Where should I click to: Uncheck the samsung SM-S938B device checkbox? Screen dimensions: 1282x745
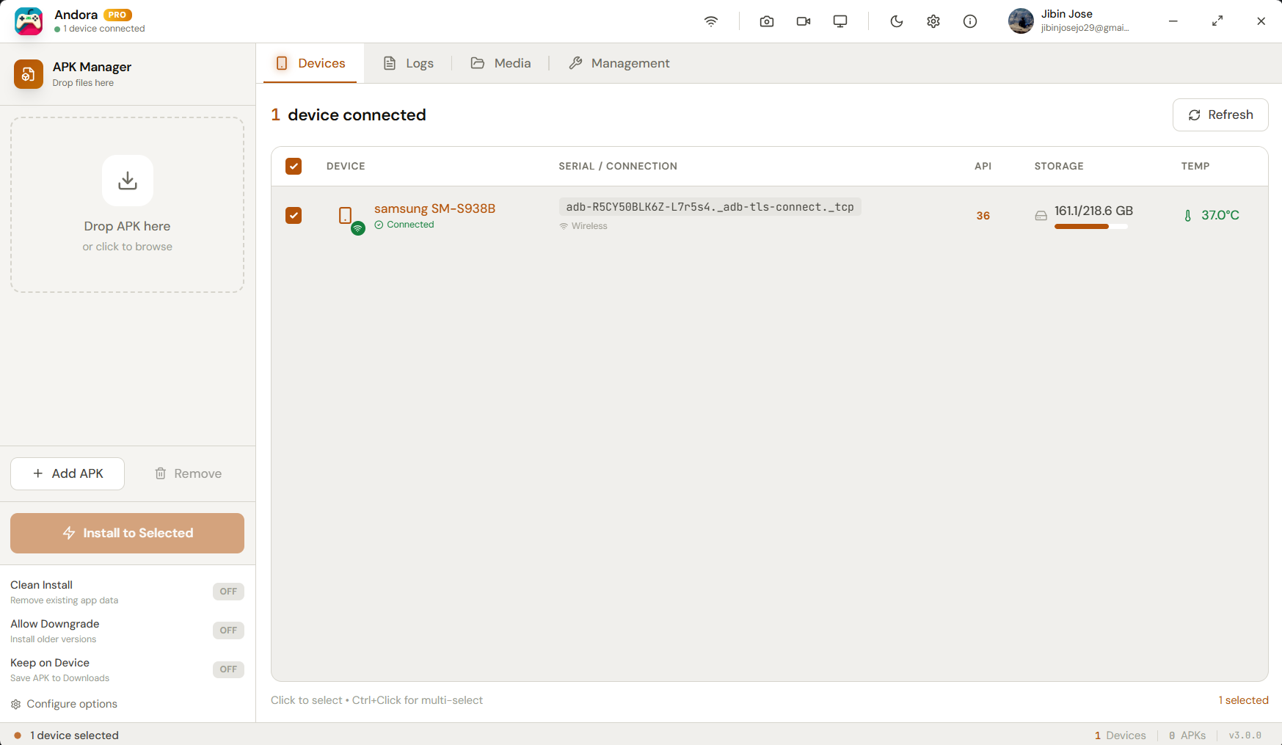tap(294, 215)
